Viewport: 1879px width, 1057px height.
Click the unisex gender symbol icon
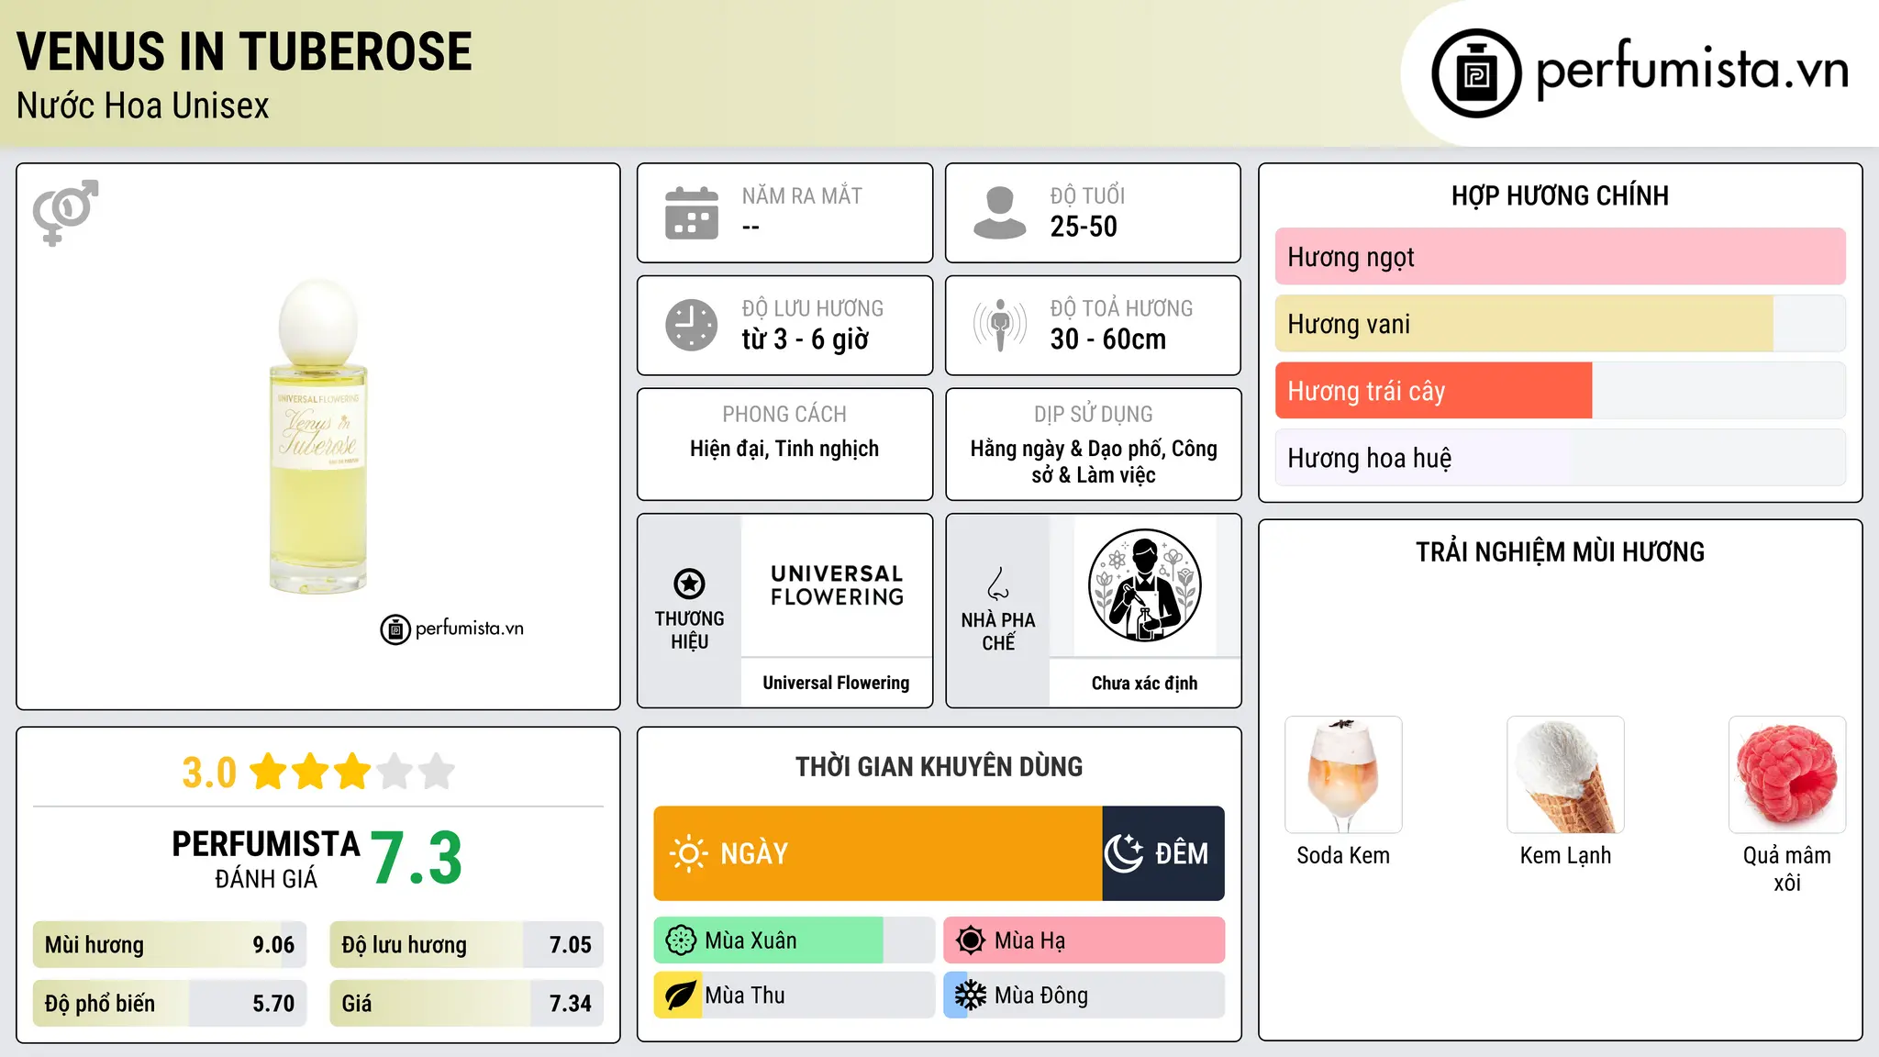[65, 212]
